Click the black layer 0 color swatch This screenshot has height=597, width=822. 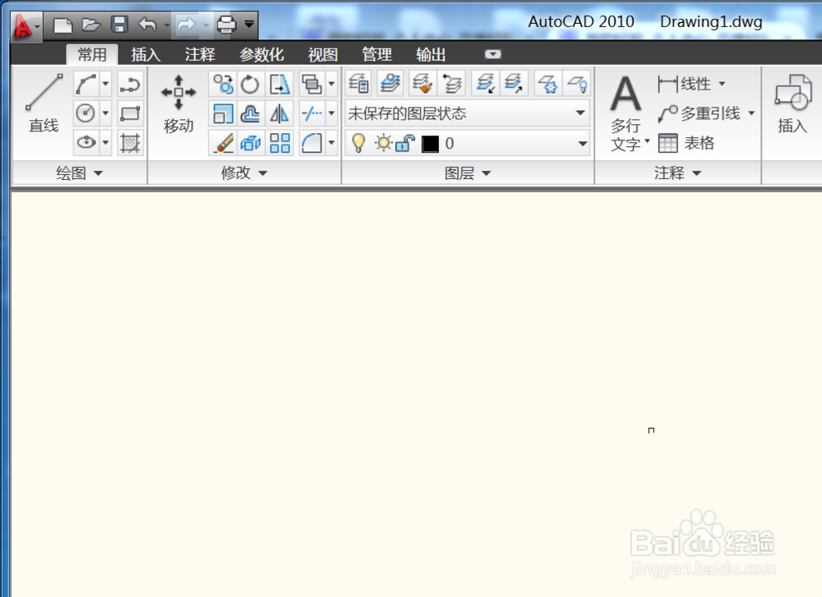[x=431, y=144]
